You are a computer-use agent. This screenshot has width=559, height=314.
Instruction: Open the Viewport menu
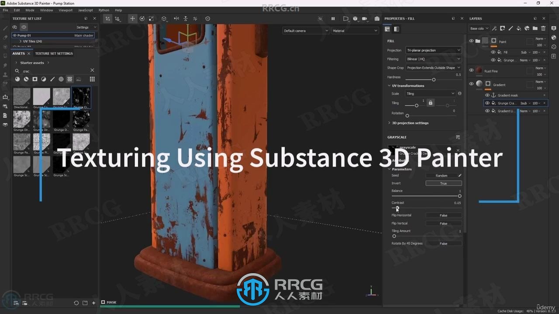coord(66,10)
